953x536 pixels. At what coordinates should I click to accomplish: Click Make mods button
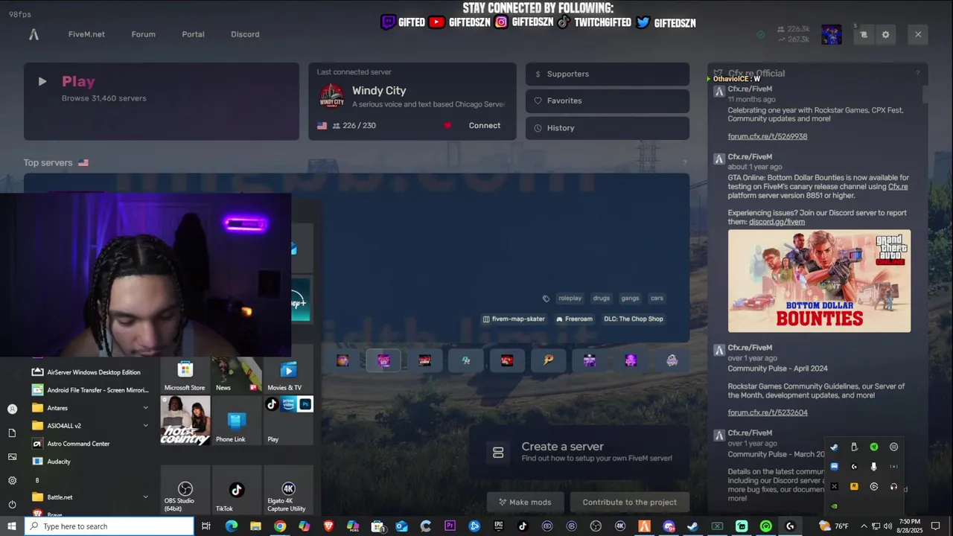pos(526,502)
